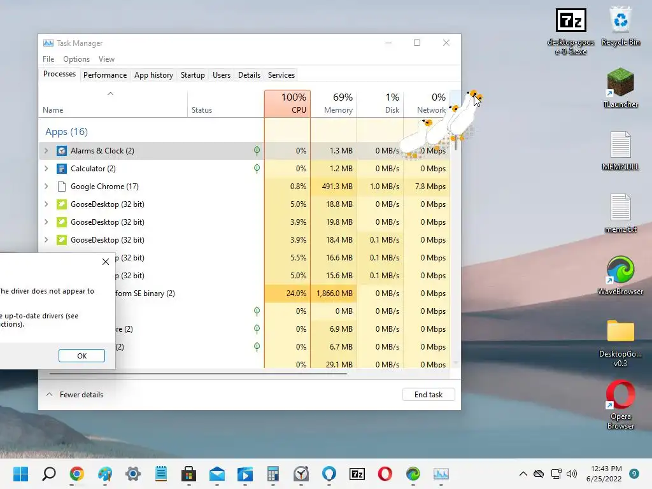652x489 pixels.
Task: Click the network tray icon
Action: [x=556, y=474]
